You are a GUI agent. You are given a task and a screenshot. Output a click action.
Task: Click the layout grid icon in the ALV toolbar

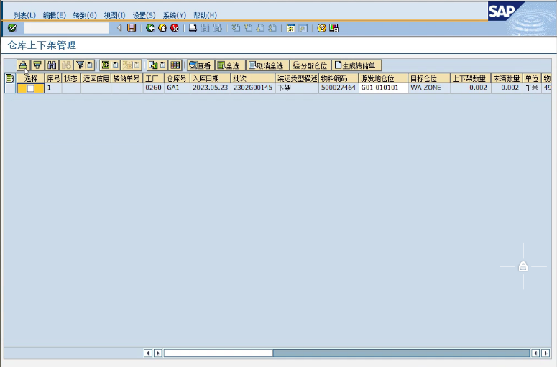(175, 65)
